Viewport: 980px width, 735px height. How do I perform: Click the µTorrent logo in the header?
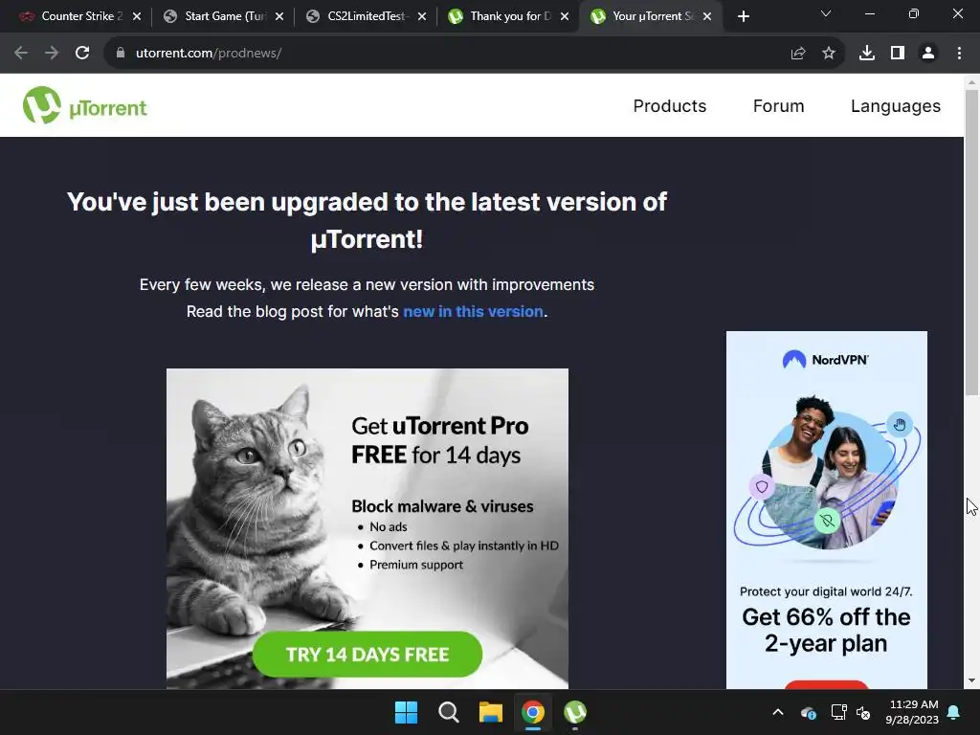[85, 105]
